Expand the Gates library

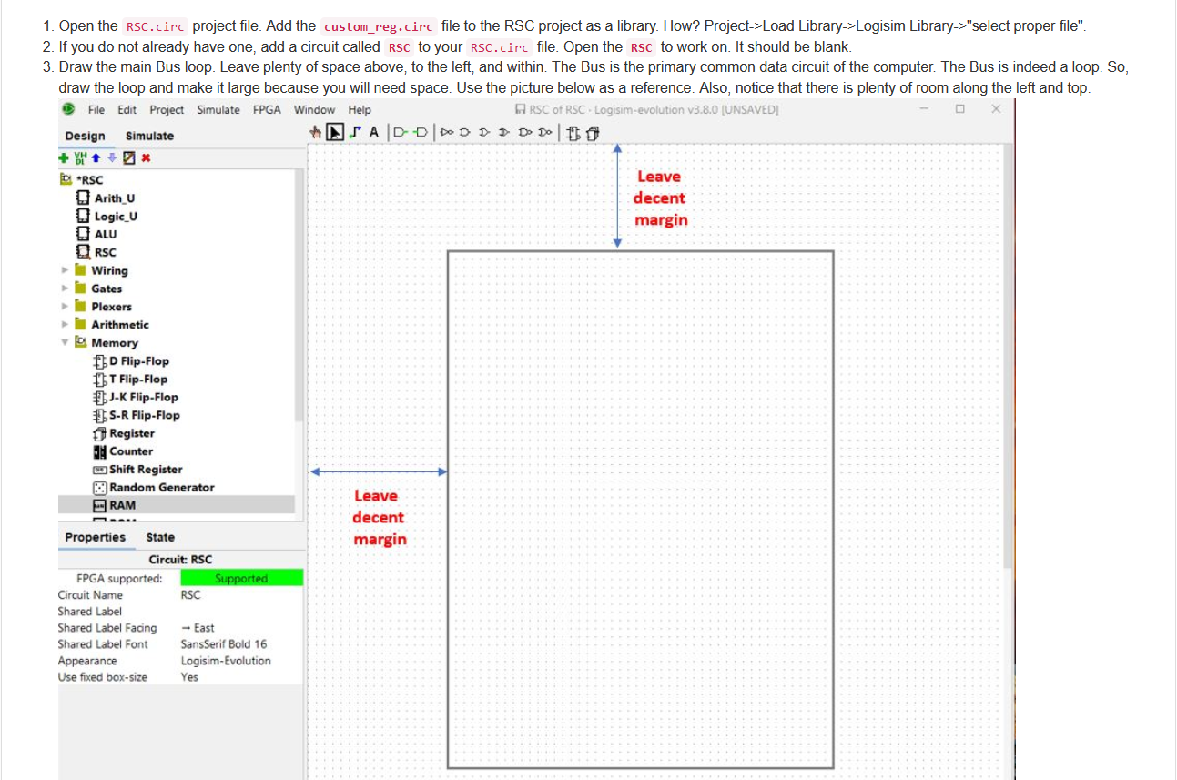click(65, 289)
